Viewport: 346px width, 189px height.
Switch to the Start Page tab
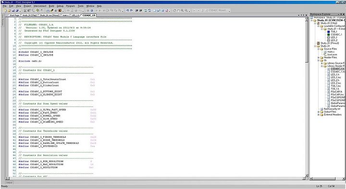[14, 15]
